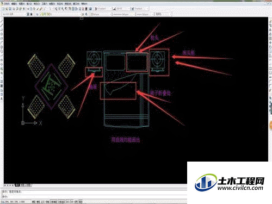The height and width of the screenshot is (204, 272).
Task: Open the View menu
Action: coord(22,4)
